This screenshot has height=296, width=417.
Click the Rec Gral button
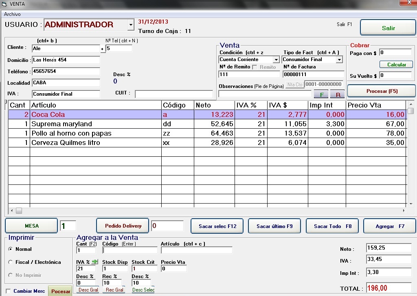(x=114, y=289)
